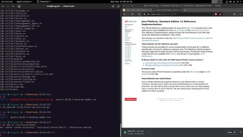Click the terminal title 'ben@Dragoon: ~/Downloads'
Image resolution: width=243 pixels, height=137 pixels.
(61, 6)
